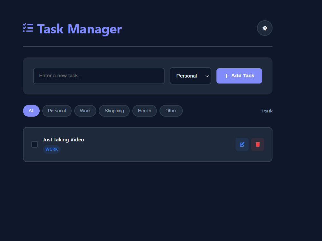
Task: Focus the Enter a new task field
Action: coord(99,76)
